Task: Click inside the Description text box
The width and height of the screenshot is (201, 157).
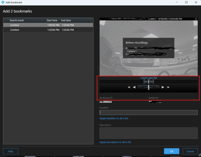Action: (x=148, y=133)
